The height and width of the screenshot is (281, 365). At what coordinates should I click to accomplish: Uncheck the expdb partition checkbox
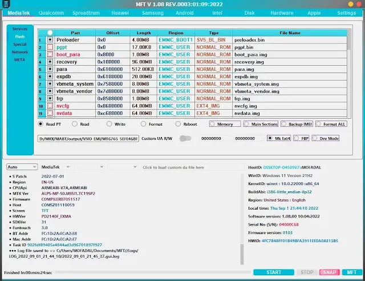click(x=50, y=77)
